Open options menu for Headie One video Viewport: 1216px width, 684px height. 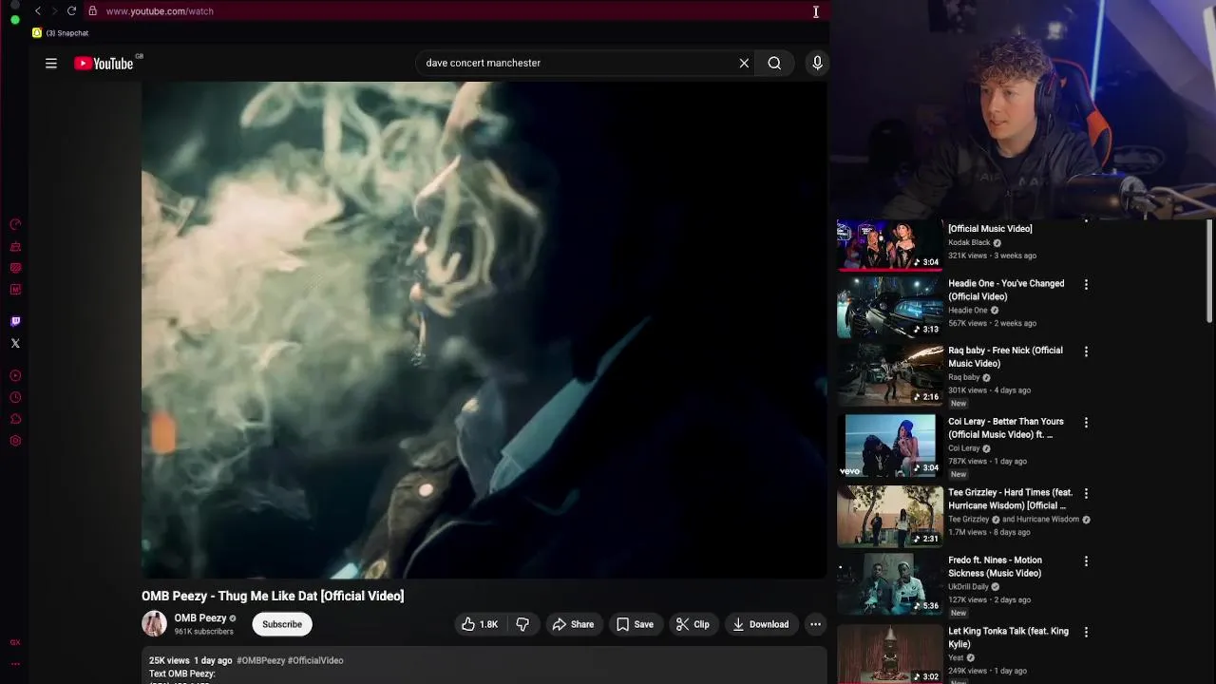tap(1086, 284)
